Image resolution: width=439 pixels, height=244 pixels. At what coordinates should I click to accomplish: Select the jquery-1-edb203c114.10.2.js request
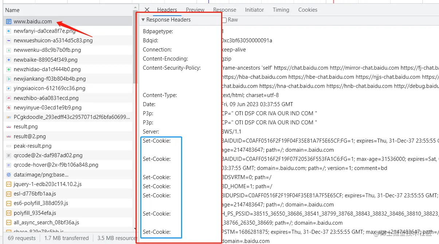(68, 184)
